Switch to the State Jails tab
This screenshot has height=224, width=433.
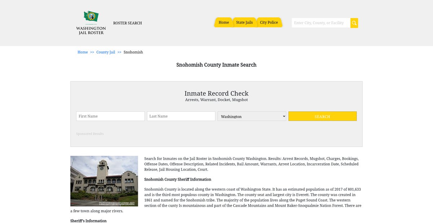pos(244,22)
